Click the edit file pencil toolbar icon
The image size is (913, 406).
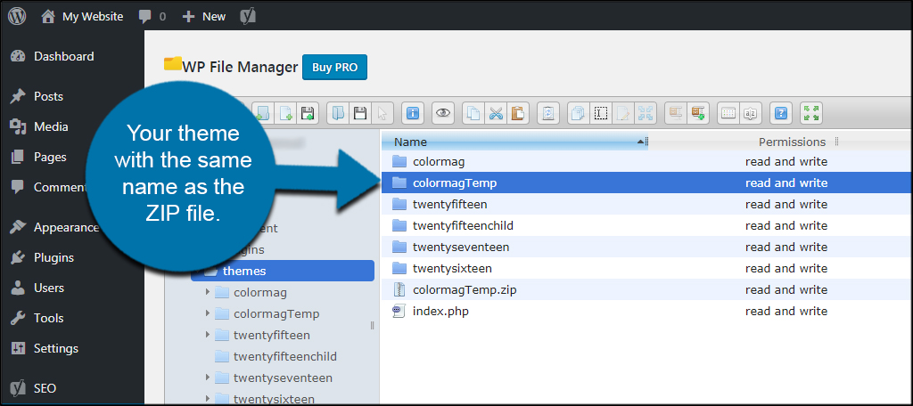click(x=622, y=113)
